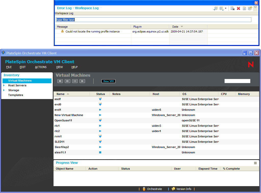Open the ACTIONS menu
The height and width of the screenshot is (193, 261).
point(41,67)
